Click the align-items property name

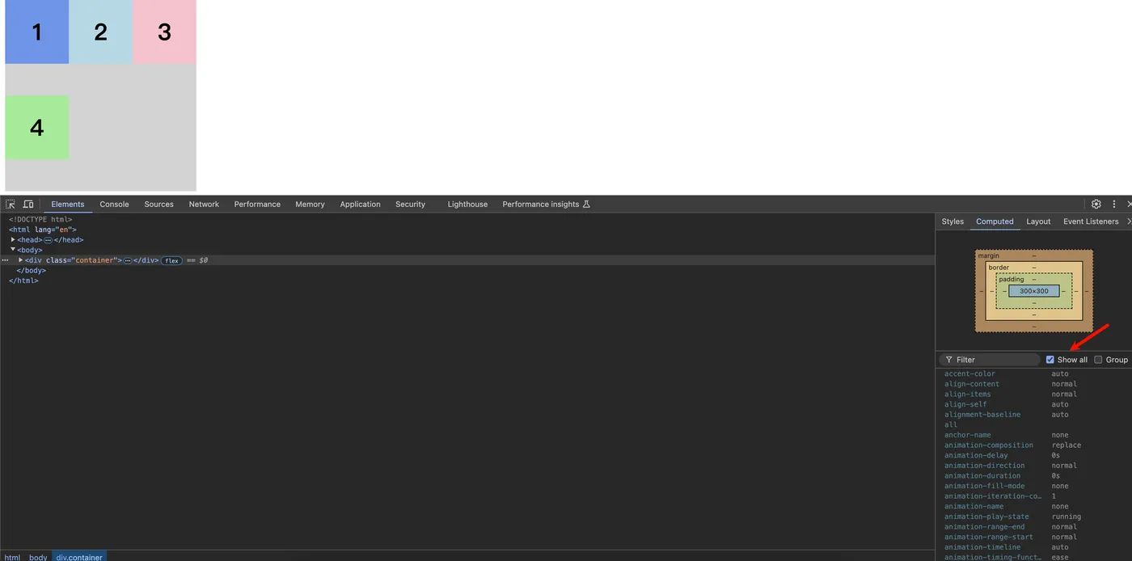(967, 394)
